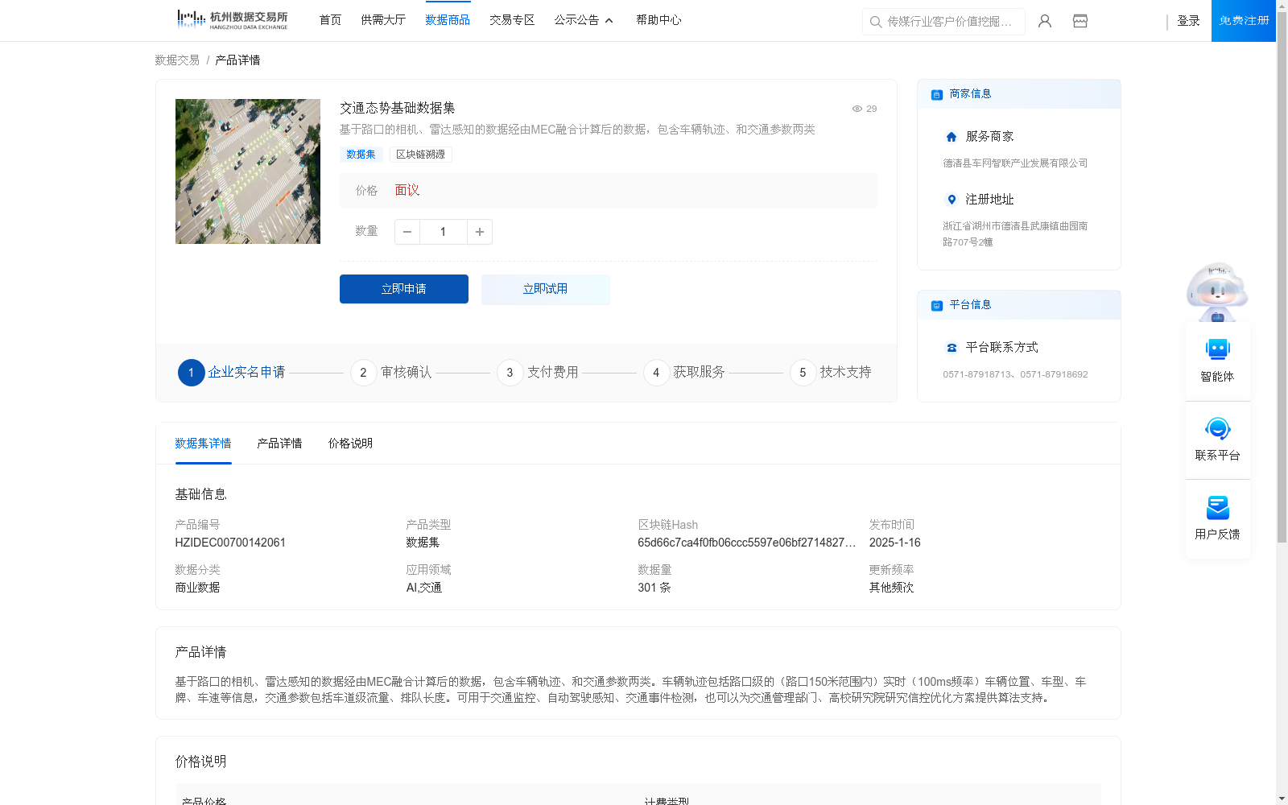Open the traffic intersection product thumbnail
Viewport: 1288px width, 805px height.
[x=248, y=171]
